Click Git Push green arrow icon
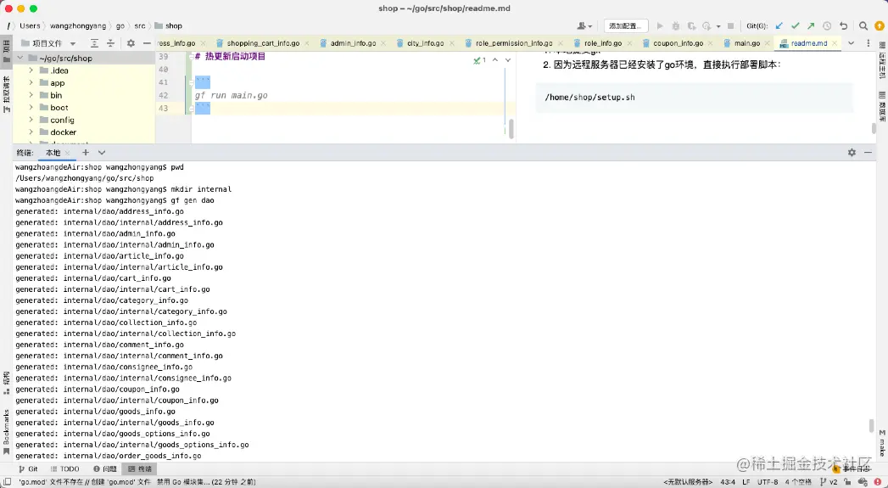The image size is (888, 488). 812,26
